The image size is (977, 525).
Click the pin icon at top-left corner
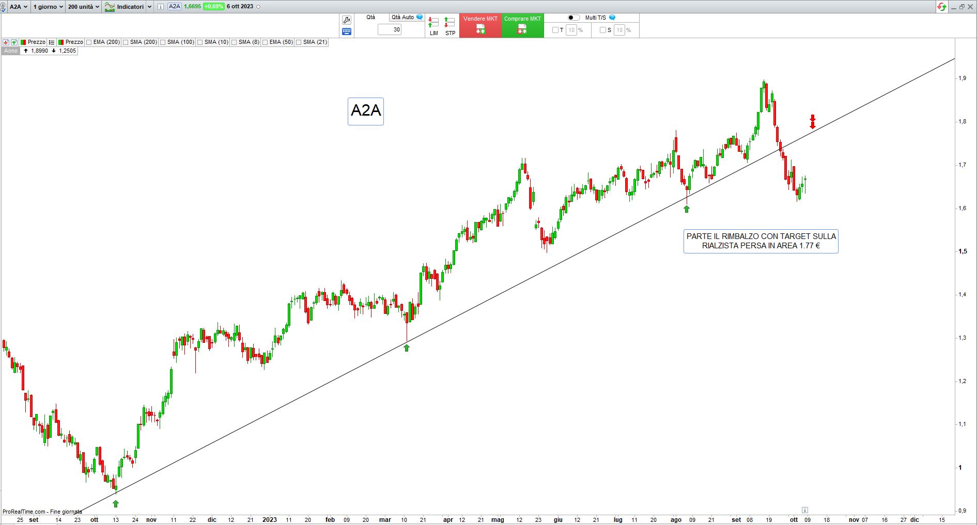point(3,7)
